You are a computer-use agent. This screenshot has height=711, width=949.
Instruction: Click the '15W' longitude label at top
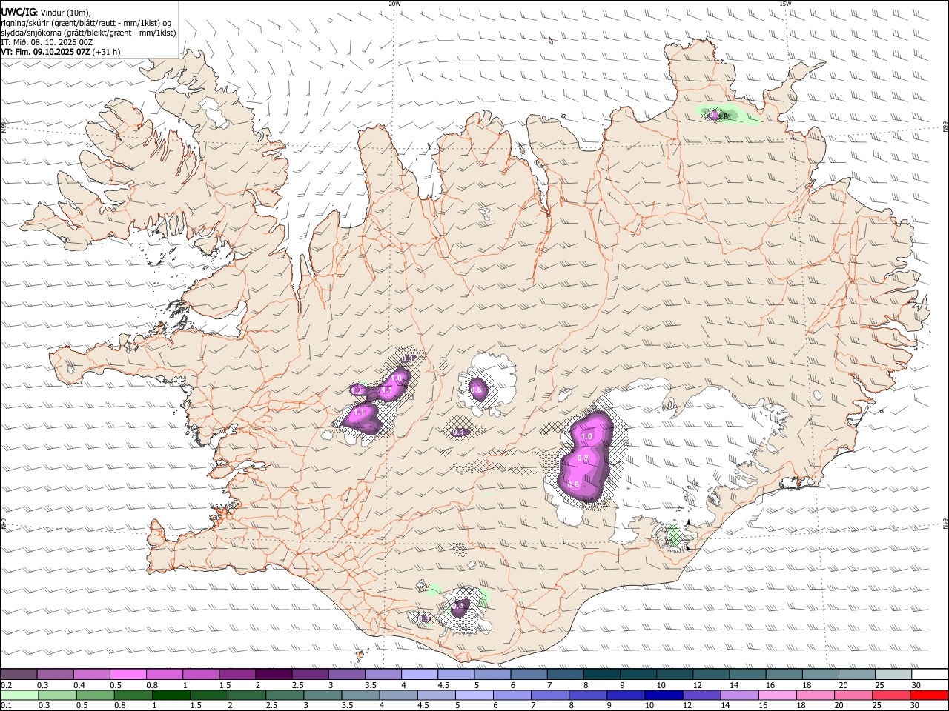[785, 4]
